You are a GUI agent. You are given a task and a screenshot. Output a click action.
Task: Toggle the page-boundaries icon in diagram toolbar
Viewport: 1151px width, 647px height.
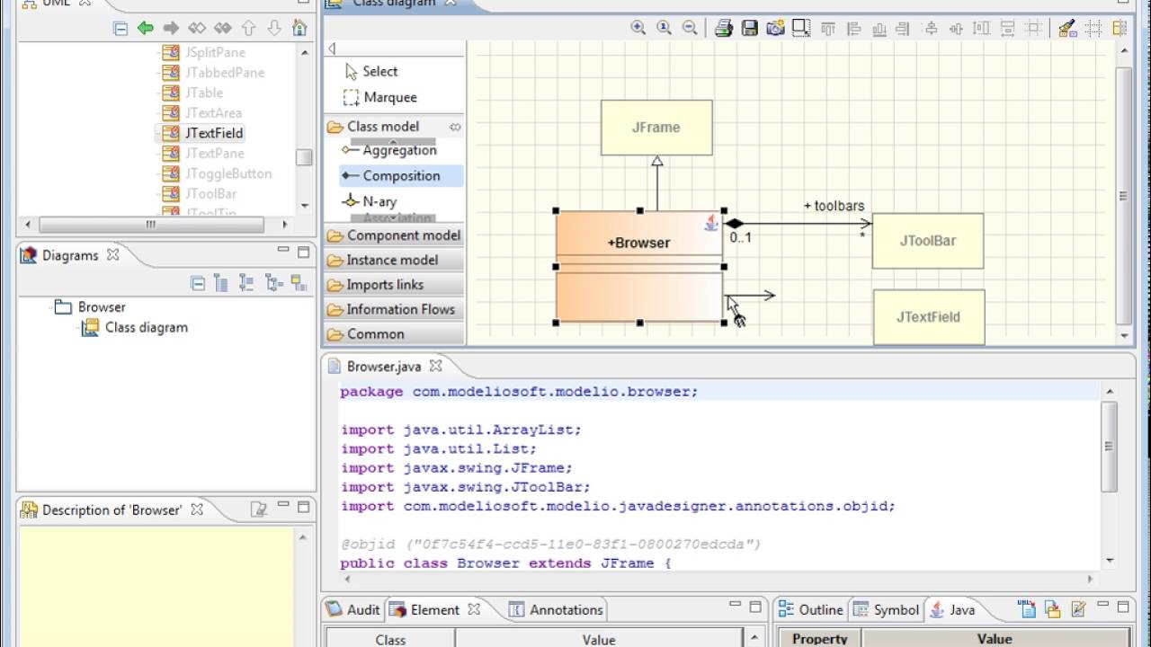[1120, 28]
